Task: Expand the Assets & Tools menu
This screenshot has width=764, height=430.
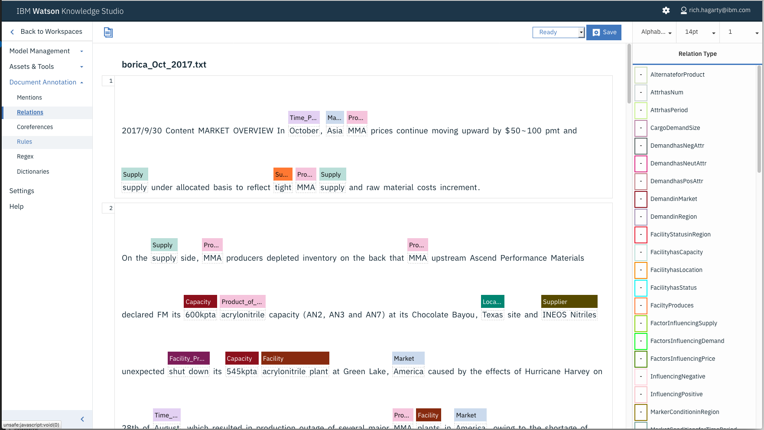Action: (46, 67)
